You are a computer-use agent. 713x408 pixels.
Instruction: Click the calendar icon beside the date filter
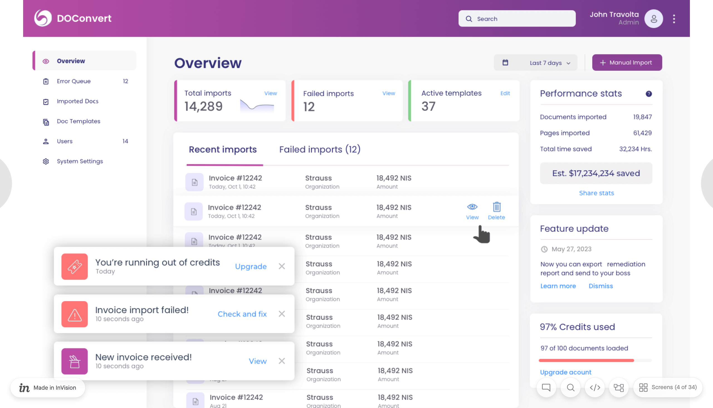505,63
